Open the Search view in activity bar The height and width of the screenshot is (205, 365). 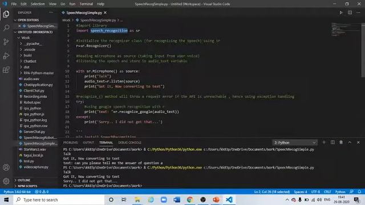pyautogui.click(x=6, y=28)
